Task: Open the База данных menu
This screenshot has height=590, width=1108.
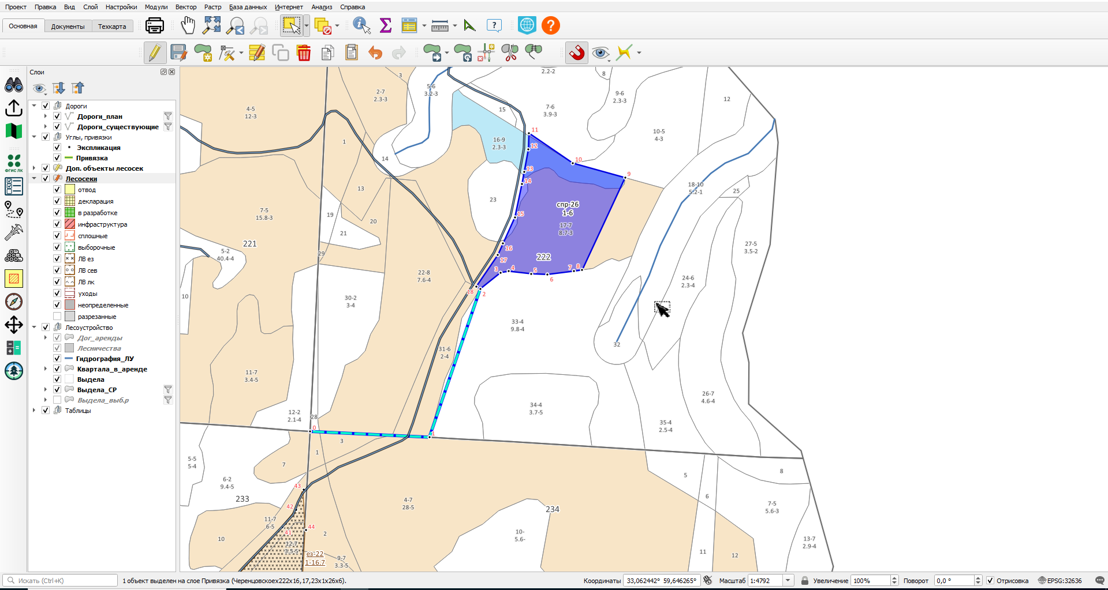Action: (x=248, y=7)
